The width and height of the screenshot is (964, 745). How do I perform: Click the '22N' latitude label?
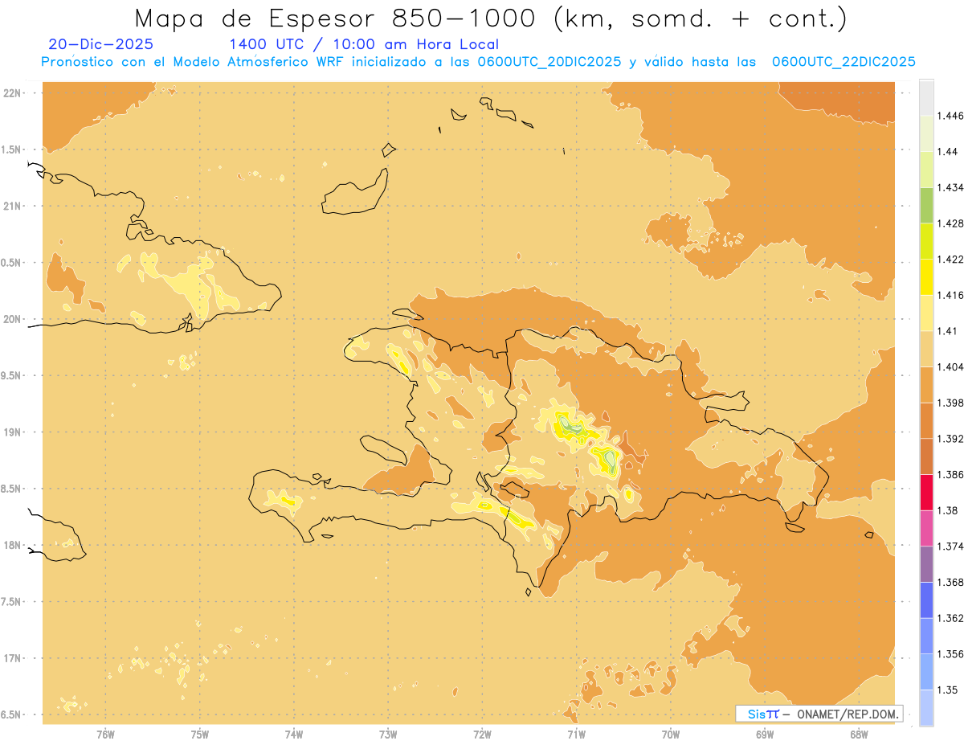(12, 93)
